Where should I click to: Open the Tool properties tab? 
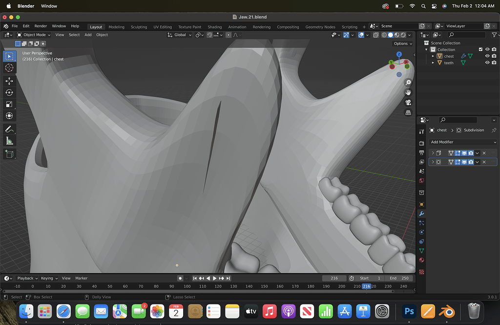(x=421, y=131)
